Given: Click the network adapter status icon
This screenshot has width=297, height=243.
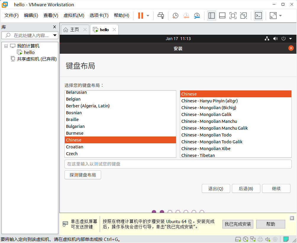Looking at the screenshot, I should click(x=253, y=239).
